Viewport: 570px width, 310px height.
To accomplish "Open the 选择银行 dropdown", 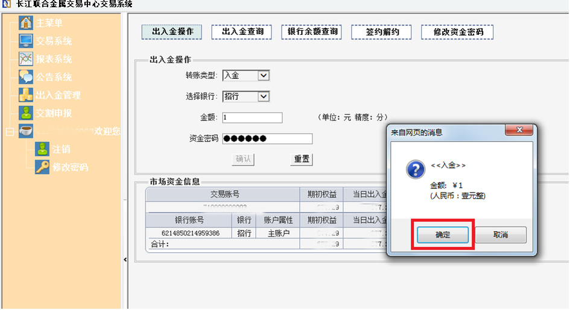I will [263, 96].
